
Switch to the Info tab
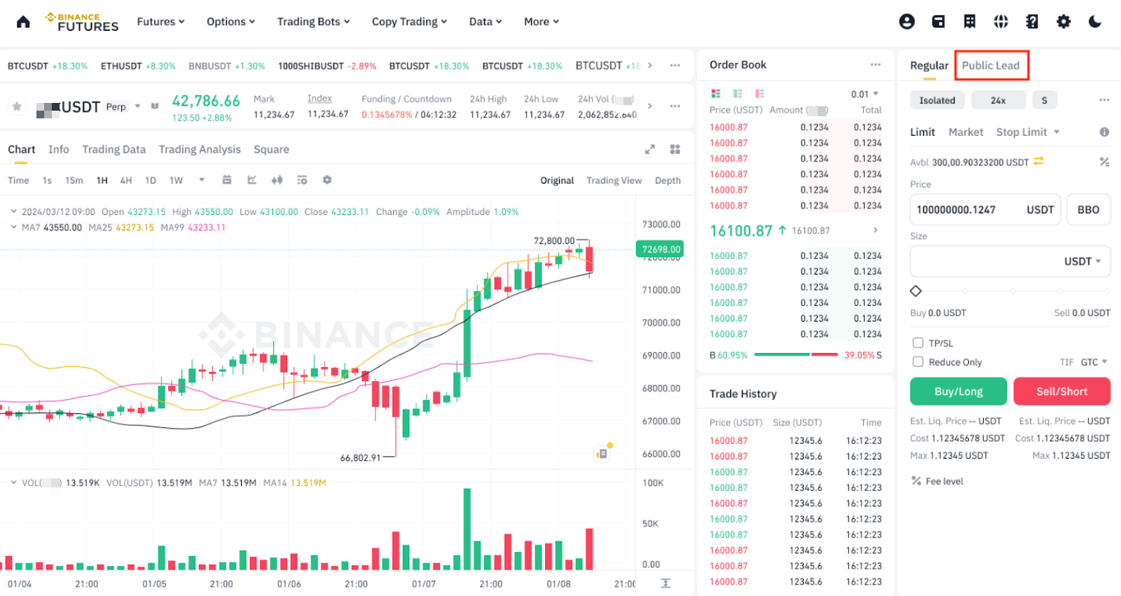59,149
